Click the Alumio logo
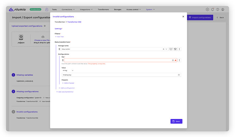Viewport: 235px width, 137px height. pyautogui.click(x=17, y=10)
